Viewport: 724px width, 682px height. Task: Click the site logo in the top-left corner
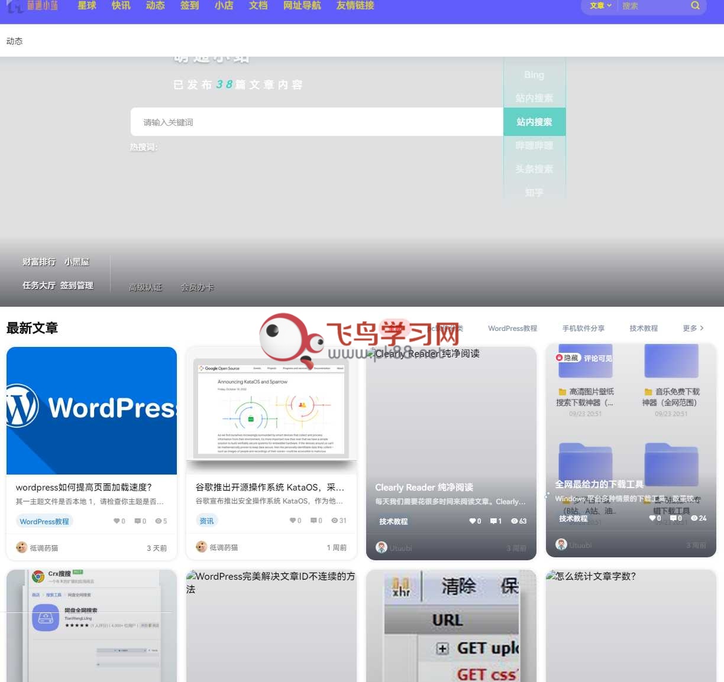tap(33, 7)
